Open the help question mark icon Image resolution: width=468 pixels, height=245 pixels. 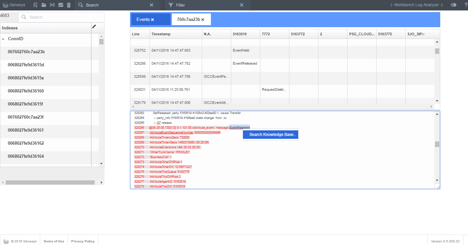(x=466, y=5)
